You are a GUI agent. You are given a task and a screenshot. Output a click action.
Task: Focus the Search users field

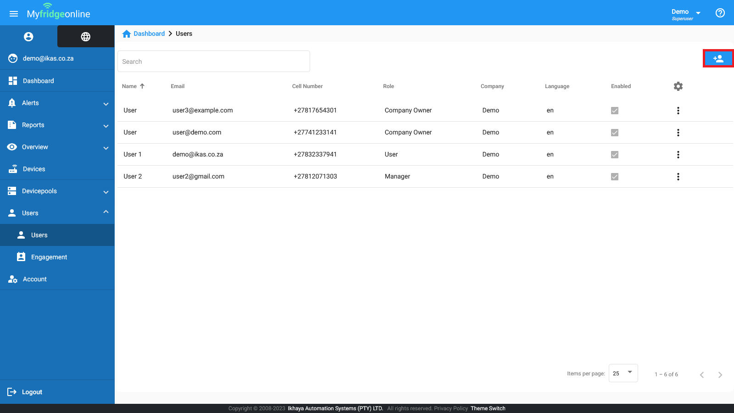point(214,61)
